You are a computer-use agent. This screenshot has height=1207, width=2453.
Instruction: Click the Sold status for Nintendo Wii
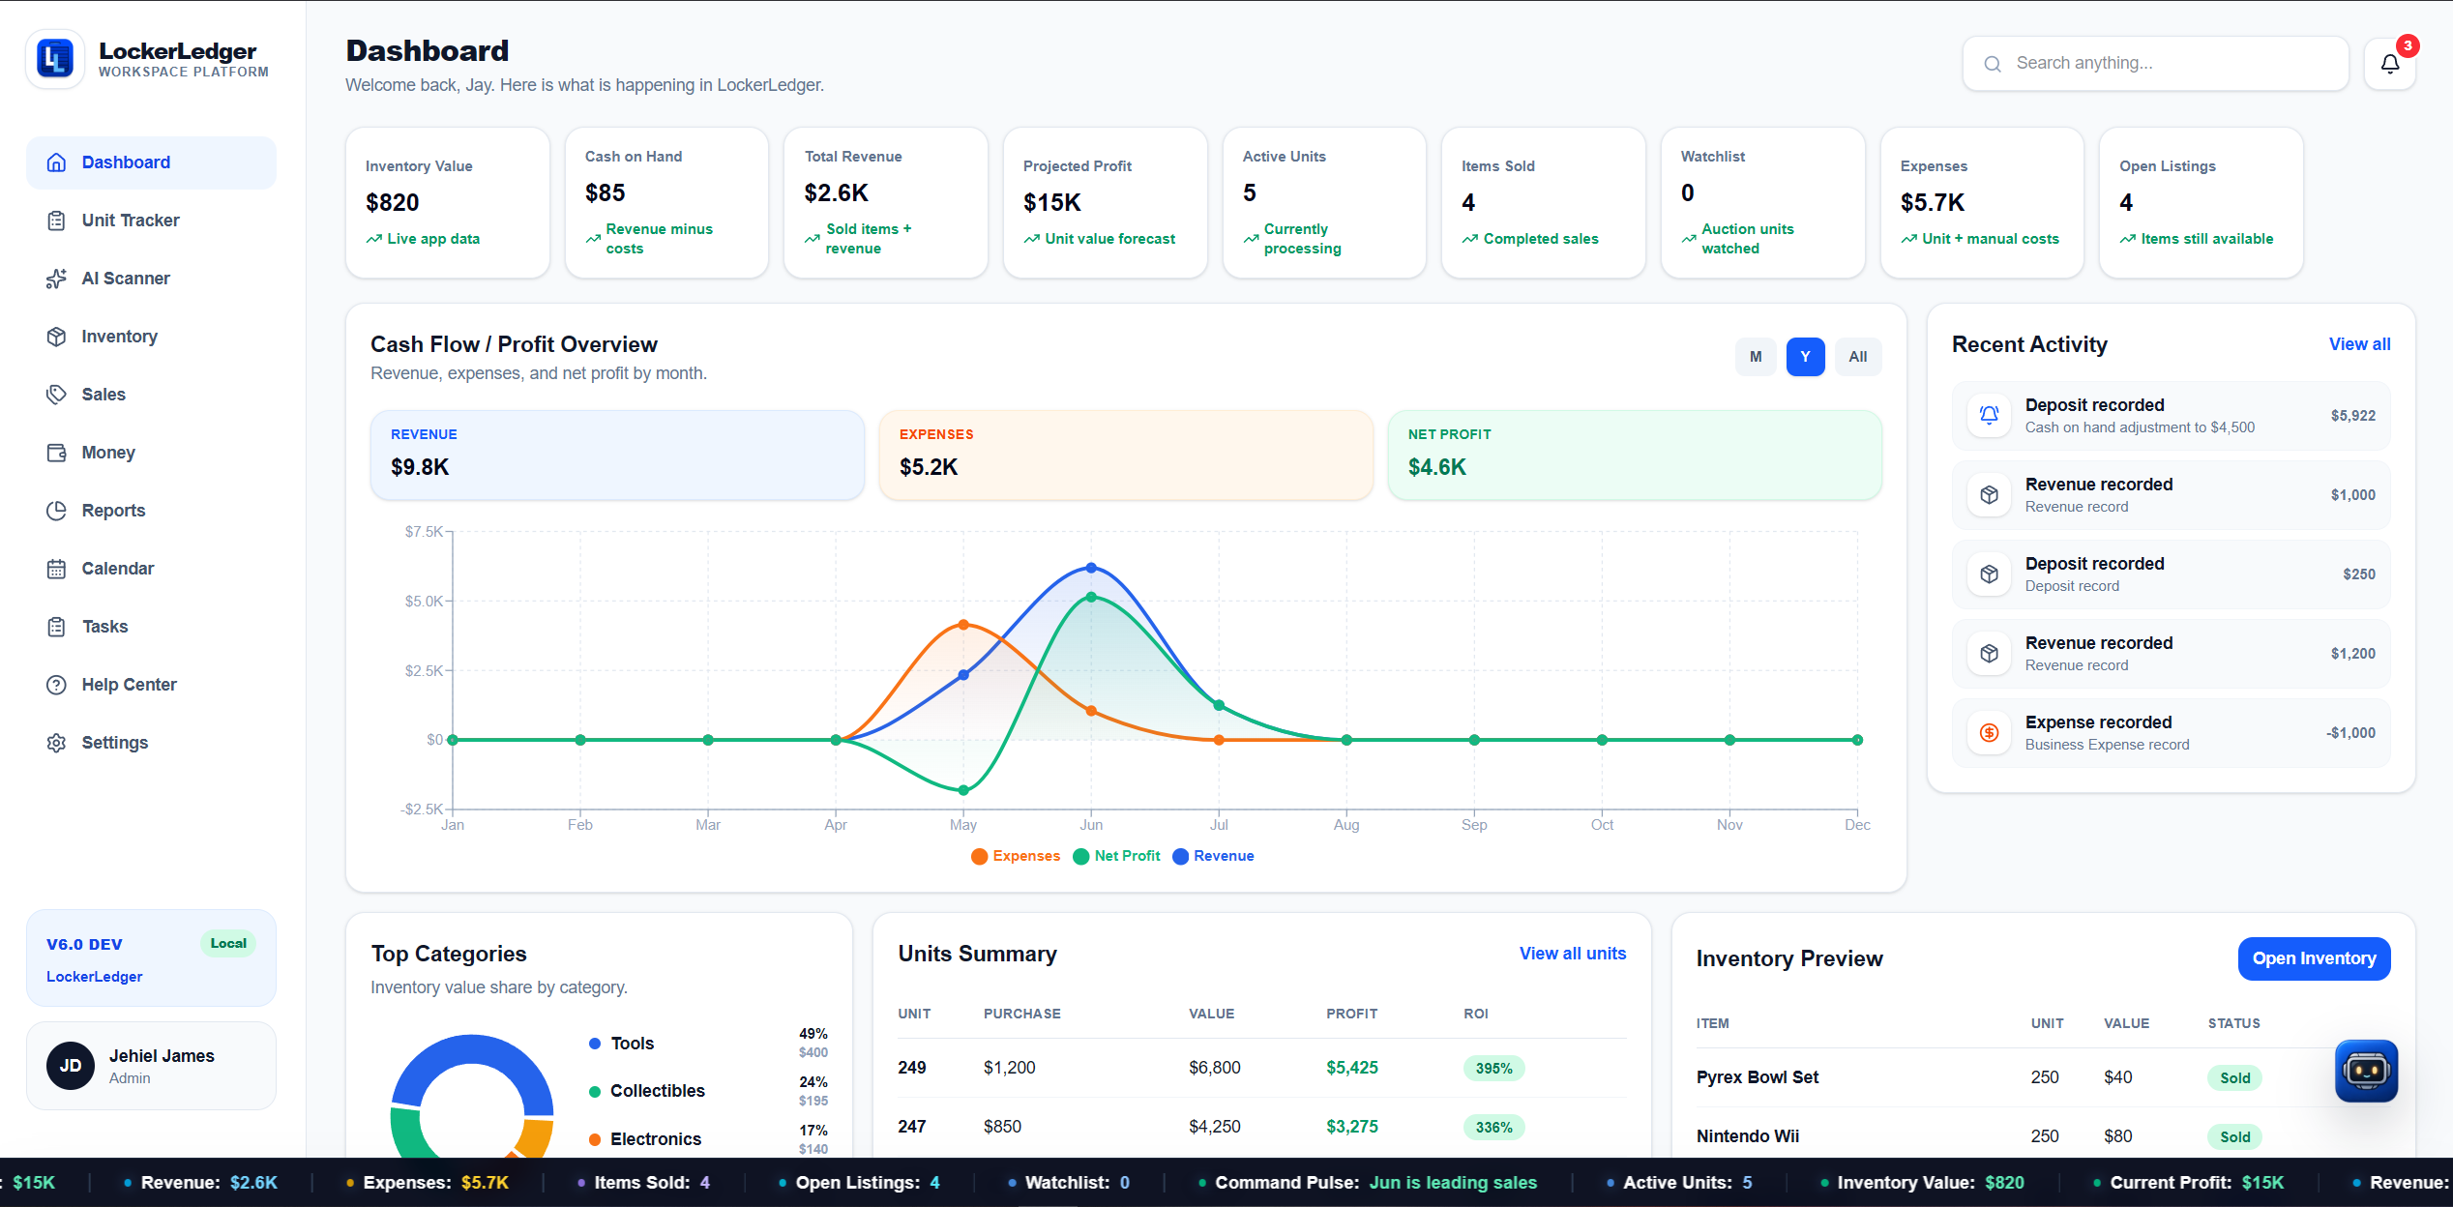(x=2234, y=1136)
